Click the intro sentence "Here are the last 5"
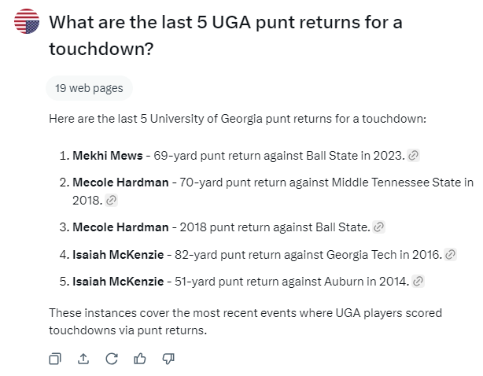 coord(237,119)
